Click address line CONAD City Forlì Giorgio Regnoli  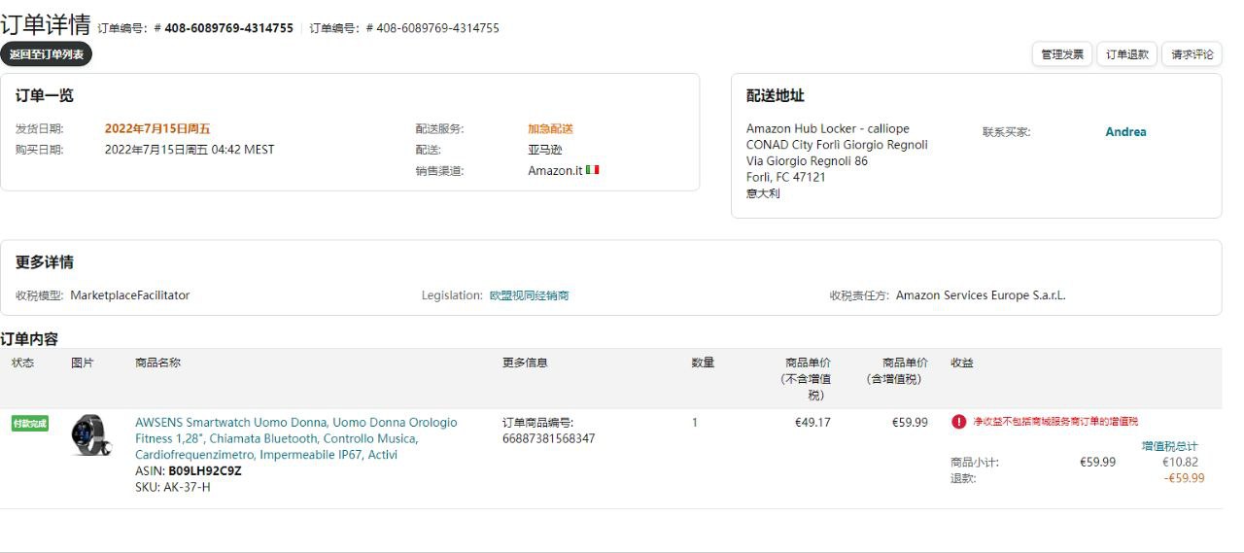click(837, 145)
